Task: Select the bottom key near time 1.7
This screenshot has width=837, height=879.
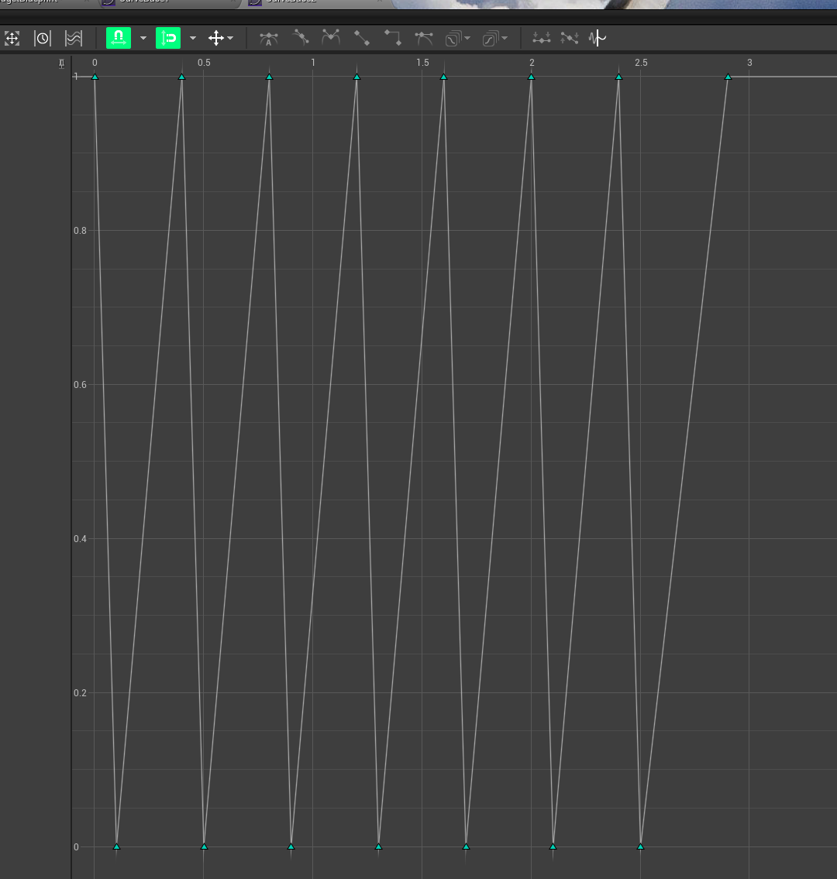Action: pyautogui.click(x=467, y=846)
